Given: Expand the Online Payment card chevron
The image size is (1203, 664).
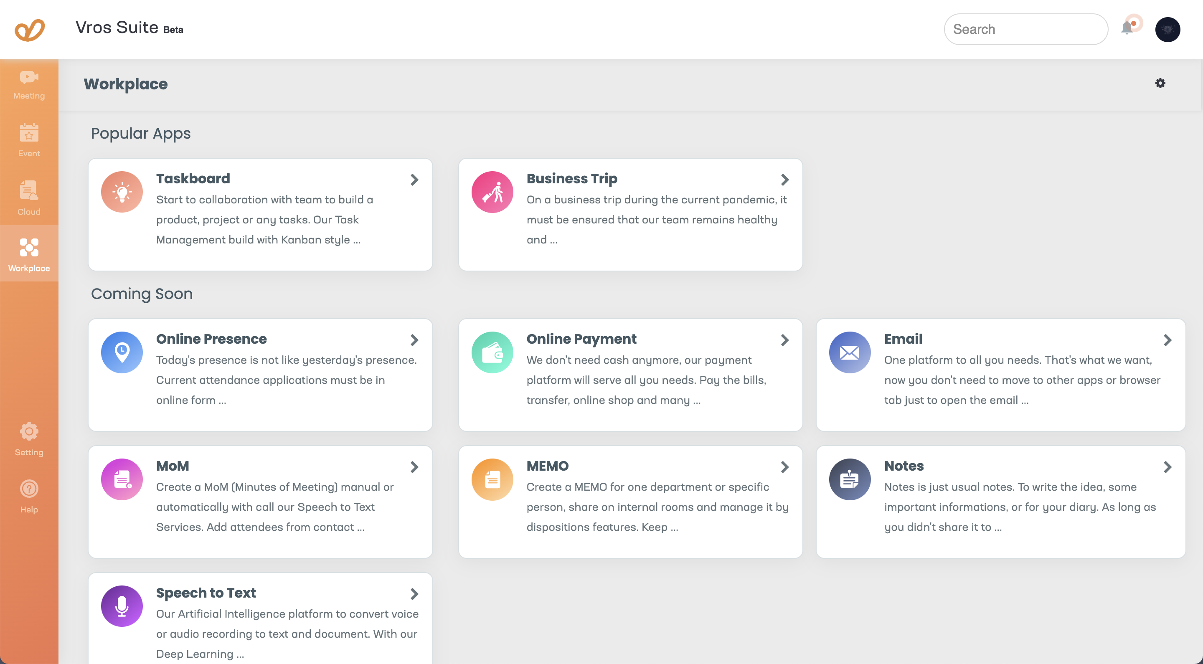Looking at the screenshot, I should click(x=784, y=340).
